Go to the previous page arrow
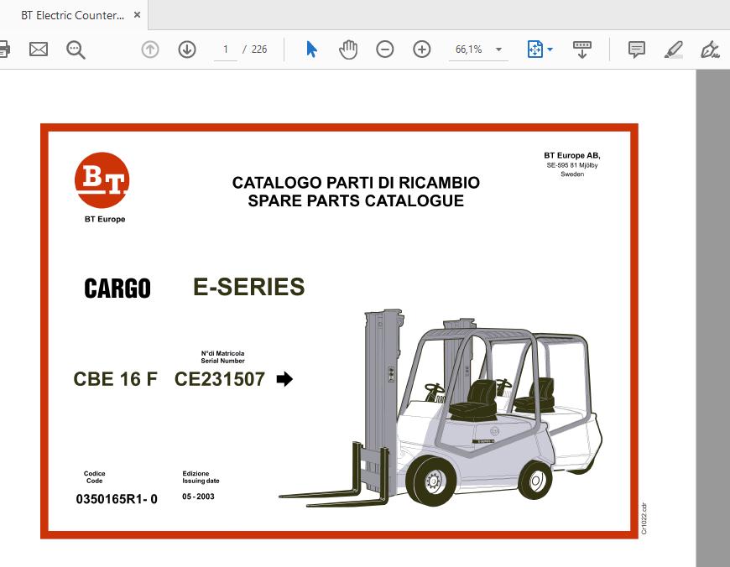This screenshot has height=567, width=730. pyautogui.click(x=150, y=49)
